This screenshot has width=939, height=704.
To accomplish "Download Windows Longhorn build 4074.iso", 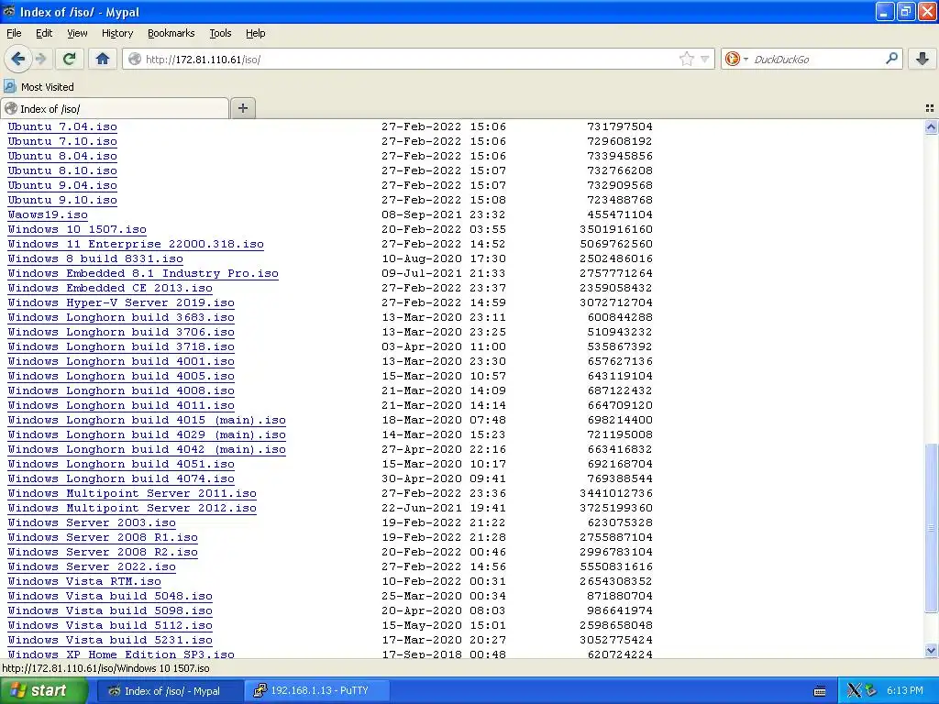I will [x=121, y=478].
